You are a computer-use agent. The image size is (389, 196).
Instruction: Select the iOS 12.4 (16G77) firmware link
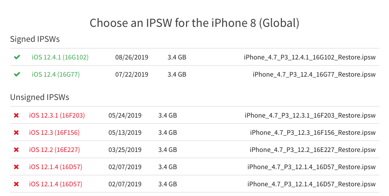(x=56, y=74)
